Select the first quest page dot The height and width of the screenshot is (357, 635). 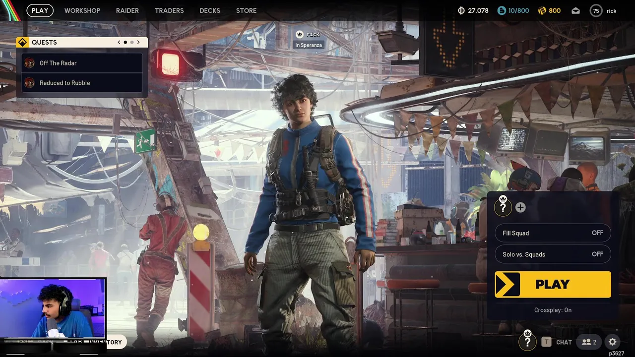point(126,43)
